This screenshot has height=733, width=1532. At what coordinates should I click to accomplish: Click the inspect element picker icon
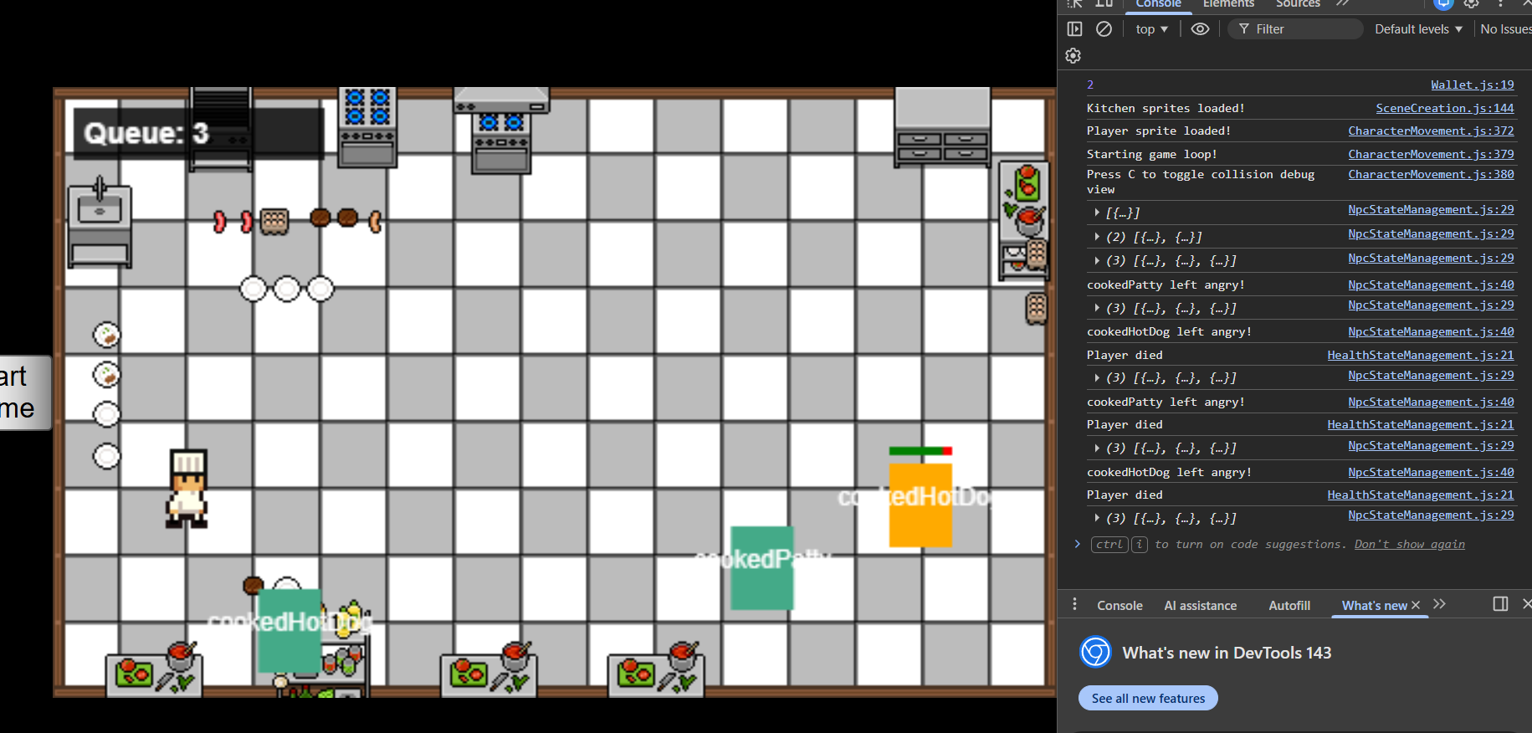pyautogui.click(x=1075, y=3)
